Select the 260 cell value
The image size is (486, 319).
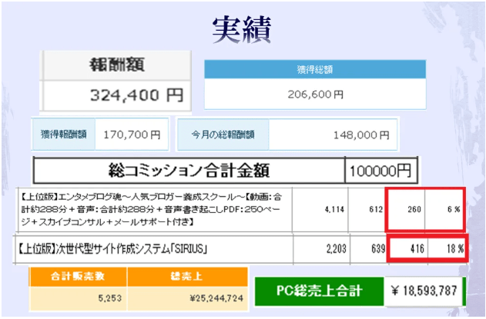pos(414,210)
